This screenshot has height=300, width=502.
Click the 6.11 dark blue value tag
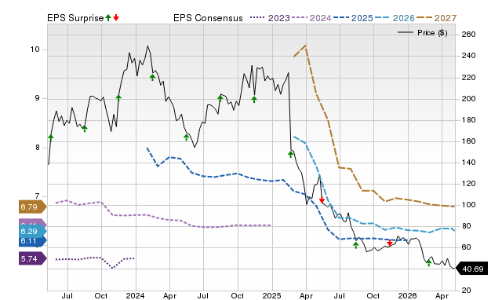coord(33,240)
